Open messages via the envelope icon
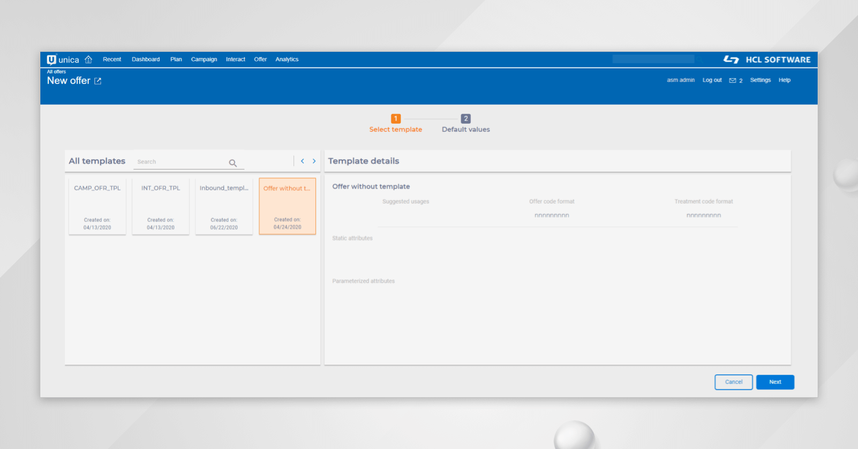The image size is (858, 449). 732,80
